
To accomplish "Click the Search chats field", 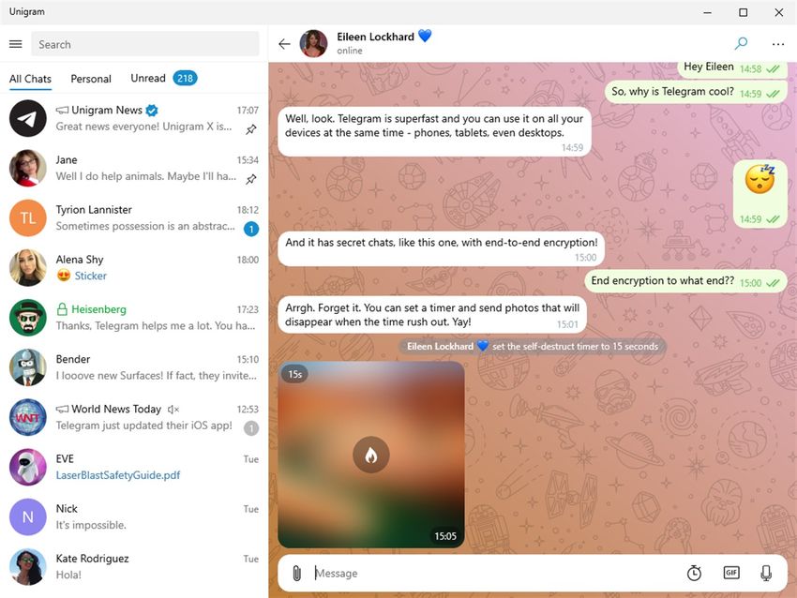I will (x=145, y=44).
